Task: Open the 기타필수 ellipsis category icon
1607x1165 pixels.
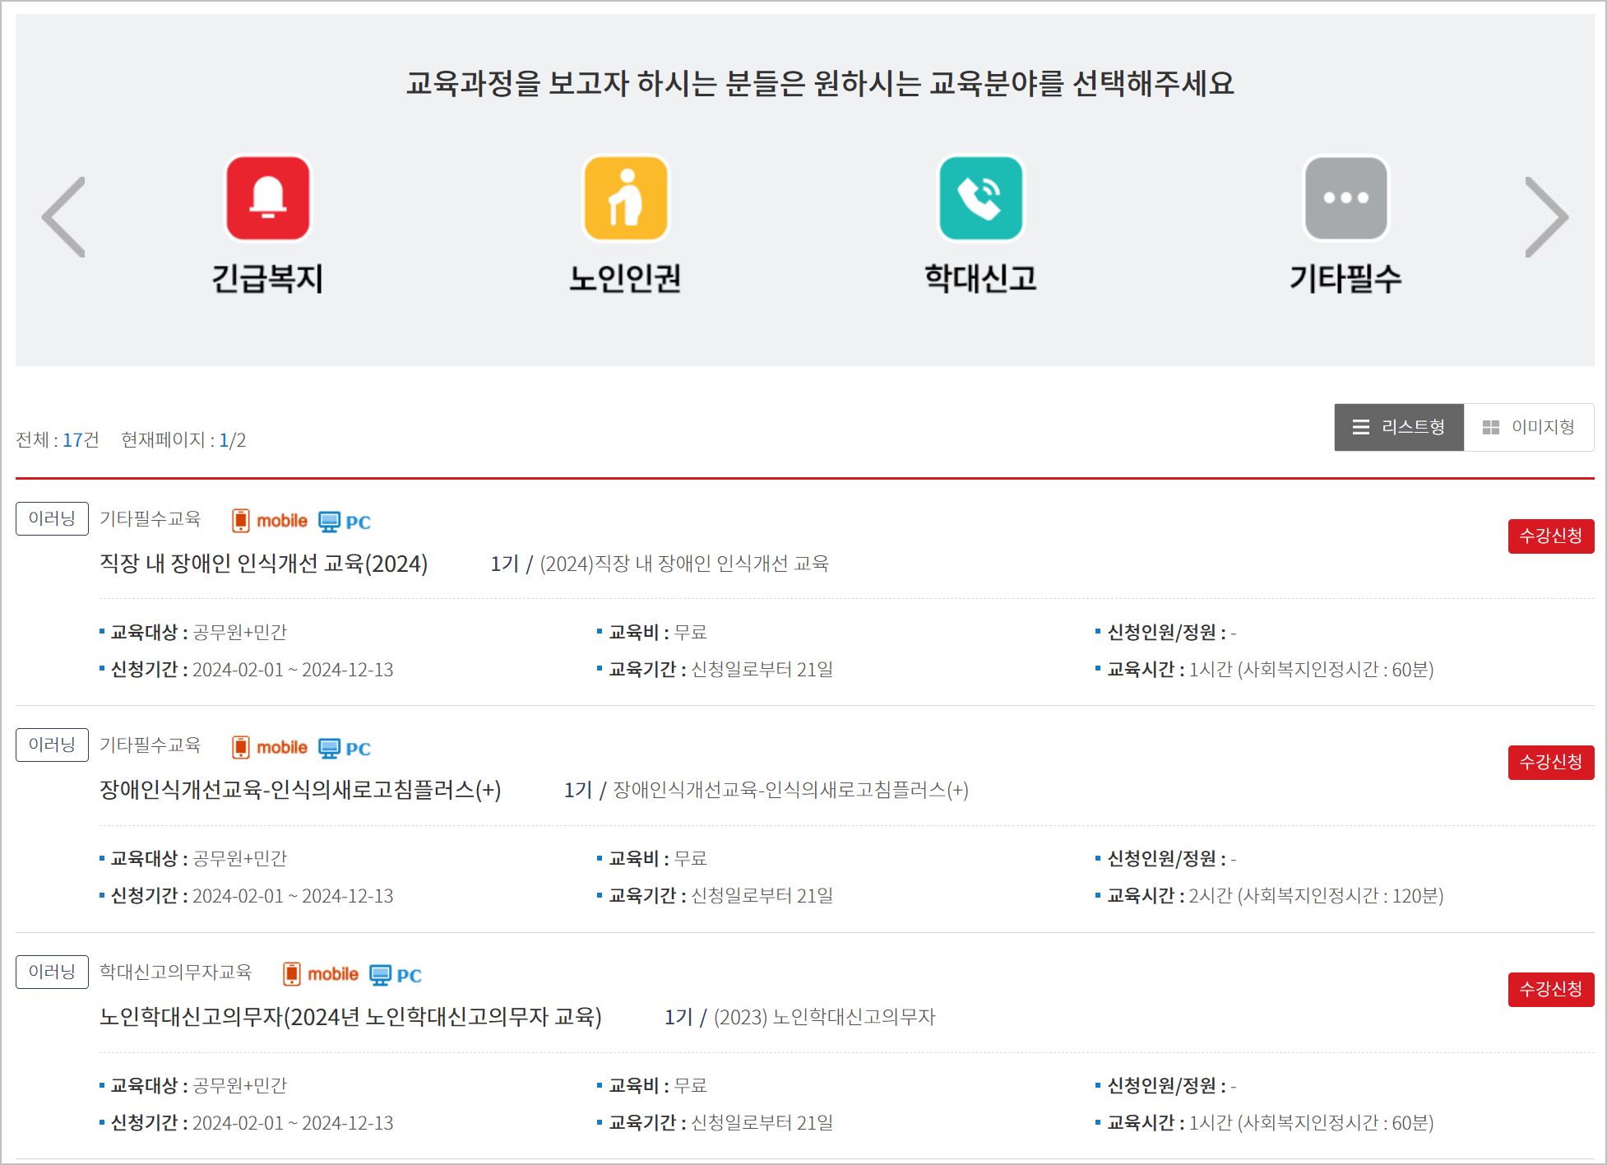Action: point(1345,198)
